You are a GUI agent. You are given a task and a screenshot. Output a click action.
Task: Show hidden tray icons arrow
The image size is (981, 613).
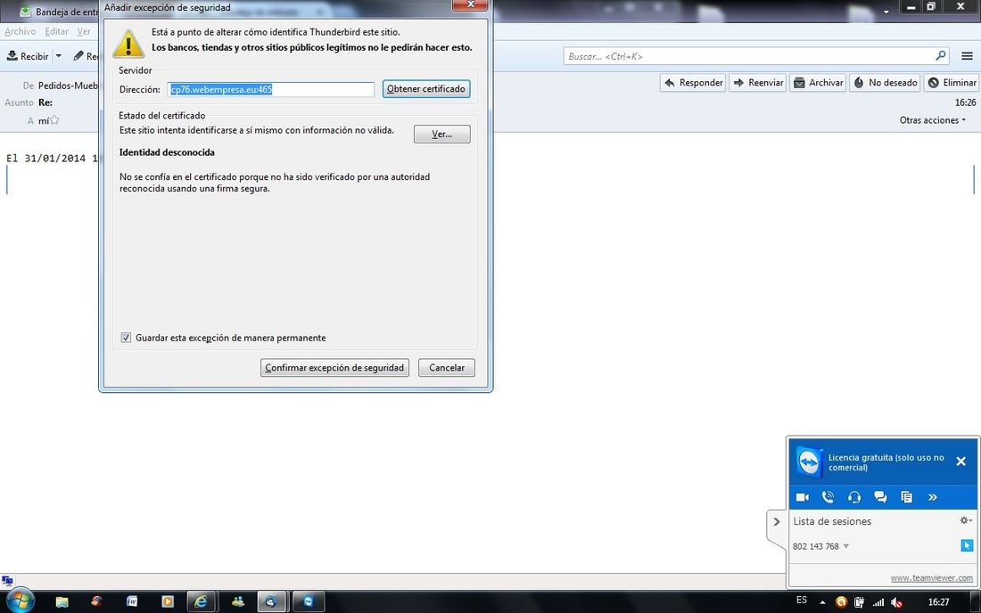tap(823, 602)
